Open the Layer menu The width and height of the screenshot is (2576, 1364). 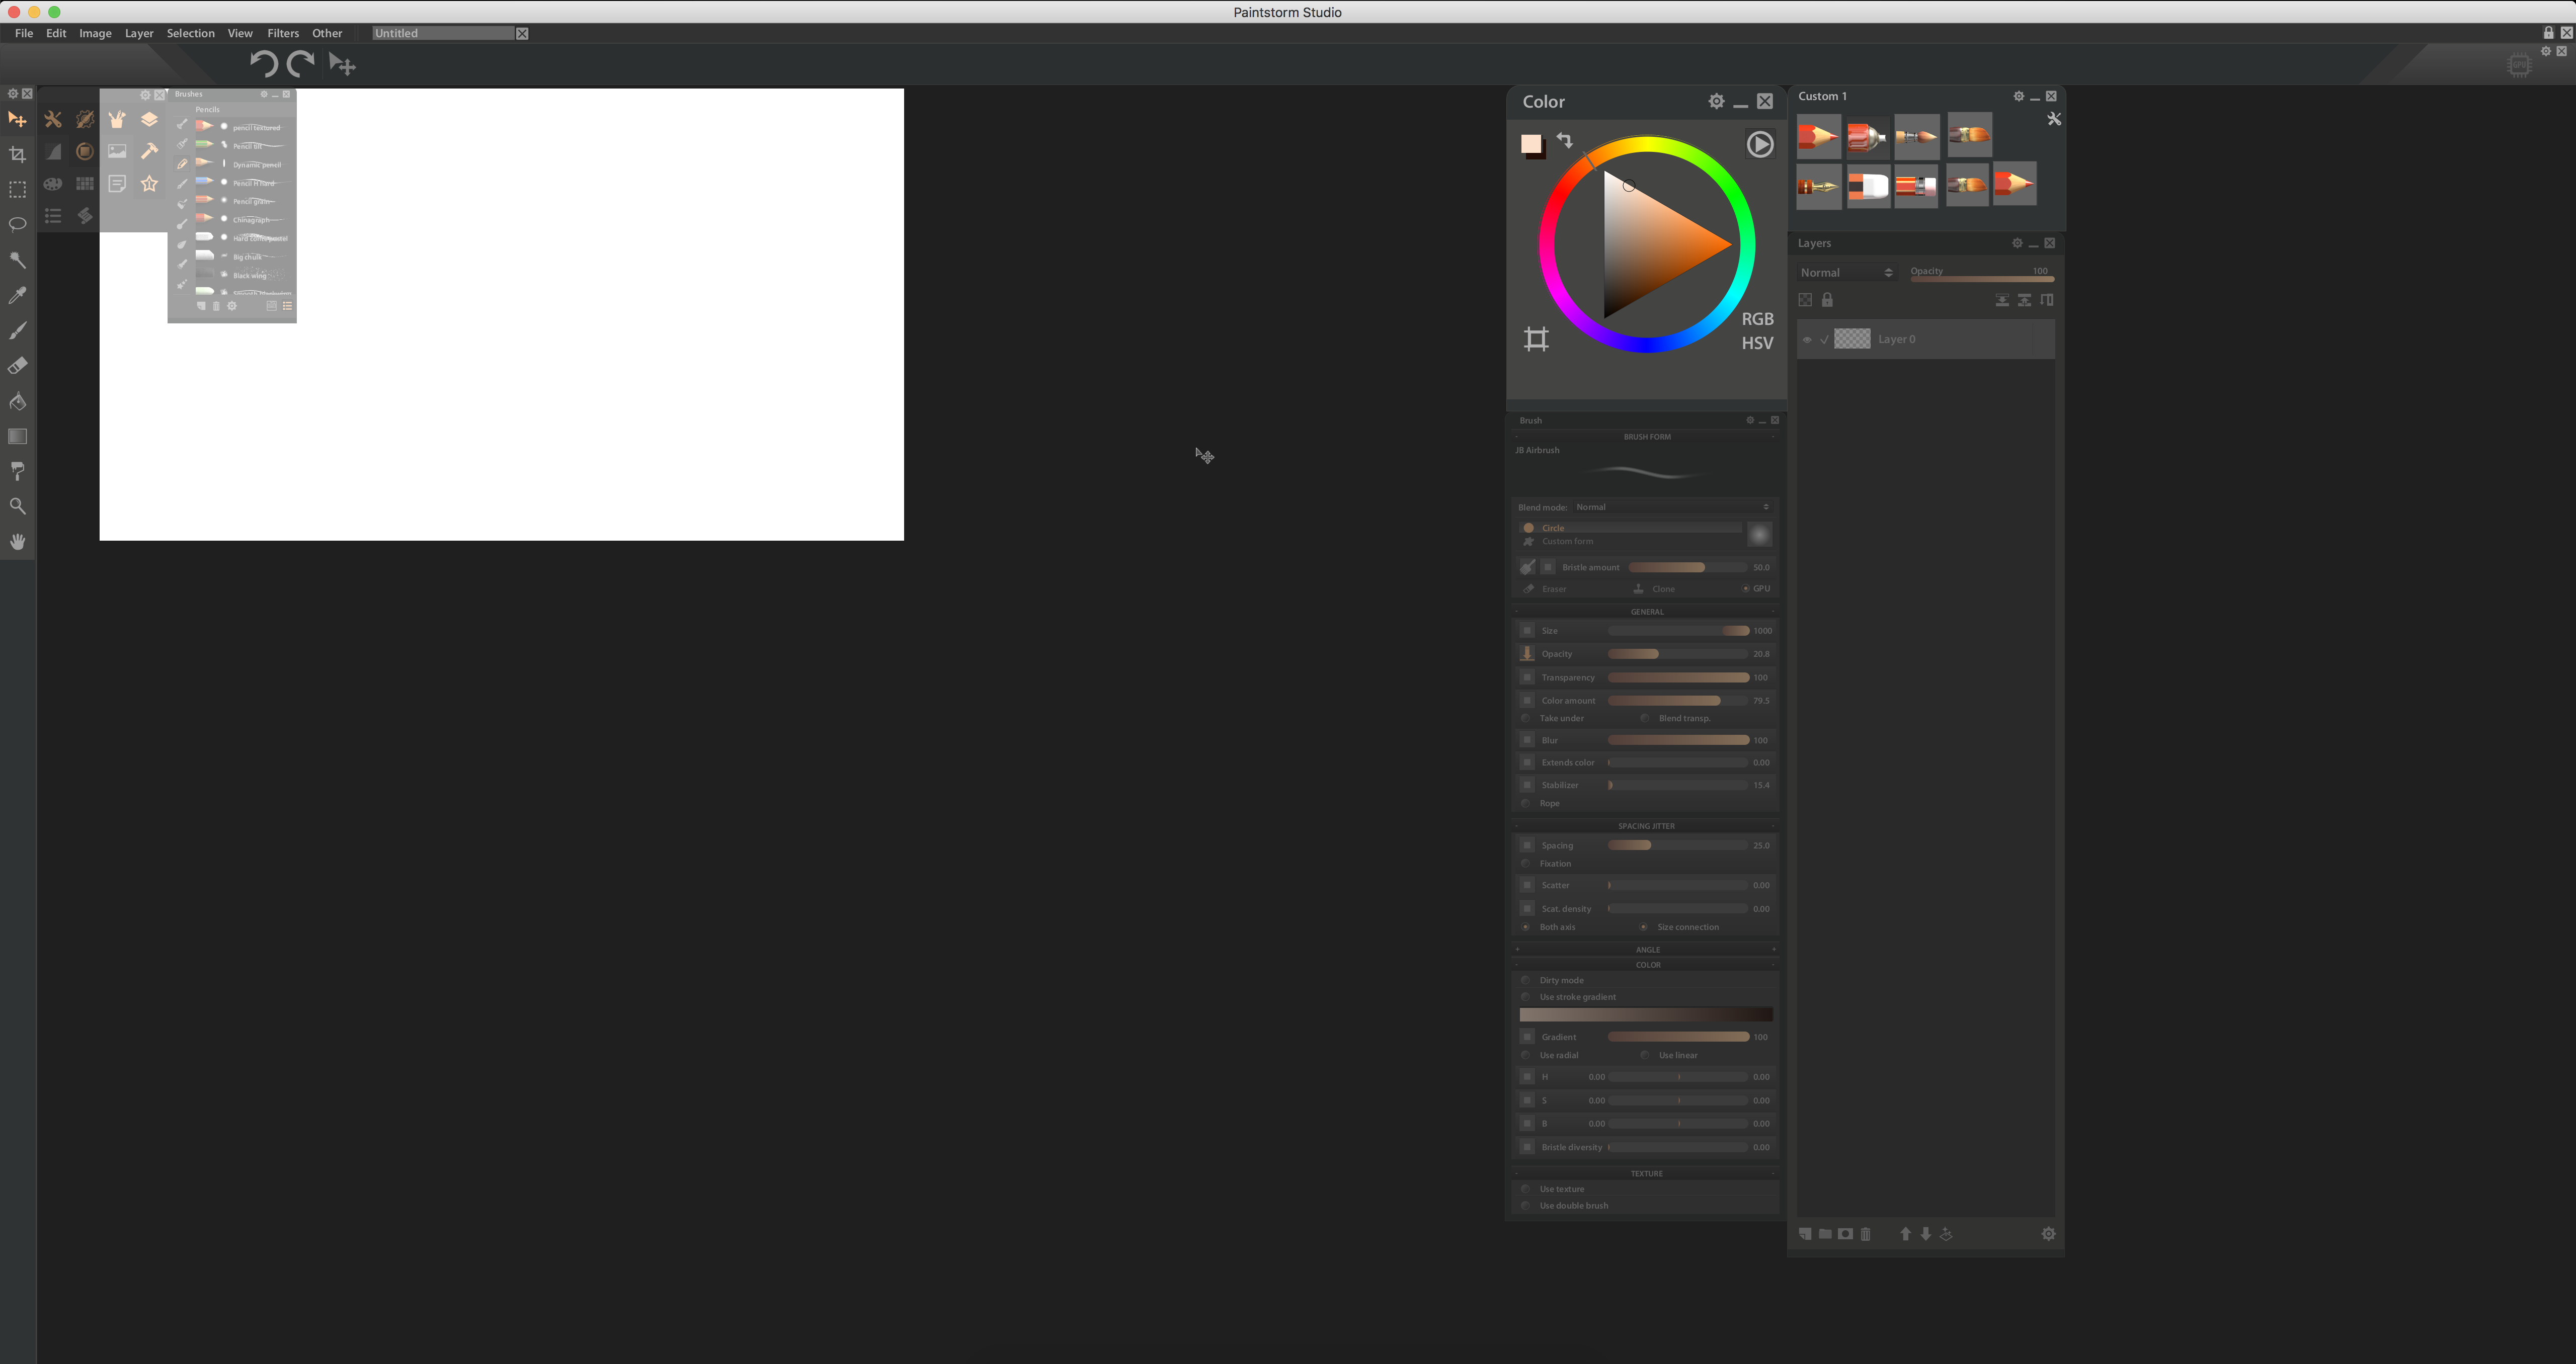tap(139, 33)
